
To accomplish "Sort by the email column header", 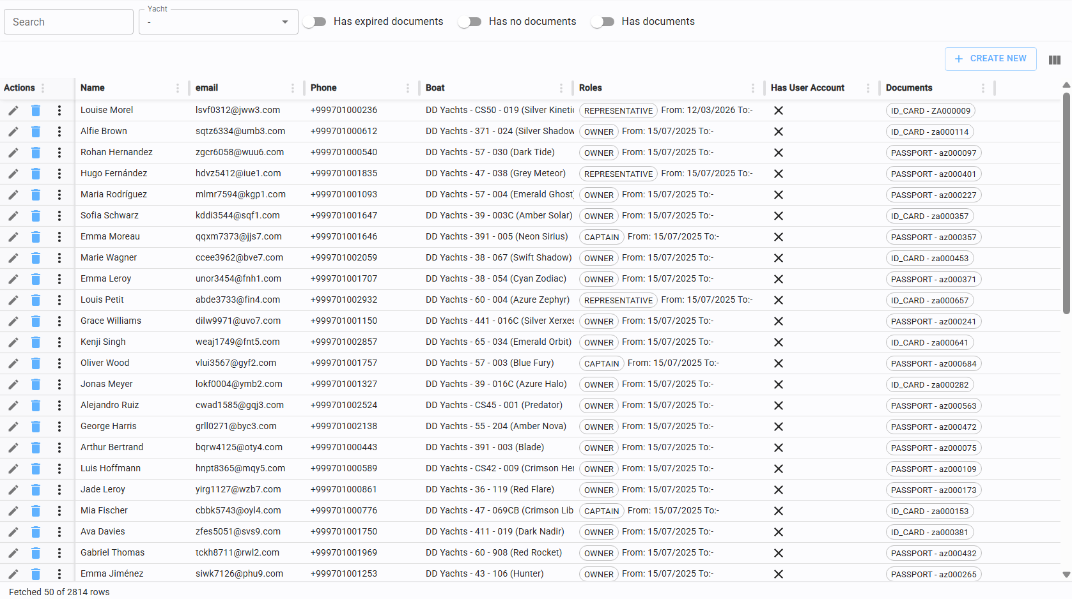I will pos(207,88).
